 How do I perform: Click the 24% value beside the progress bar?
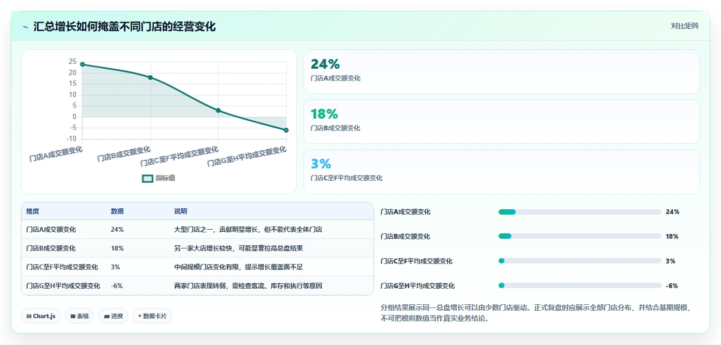672,212
